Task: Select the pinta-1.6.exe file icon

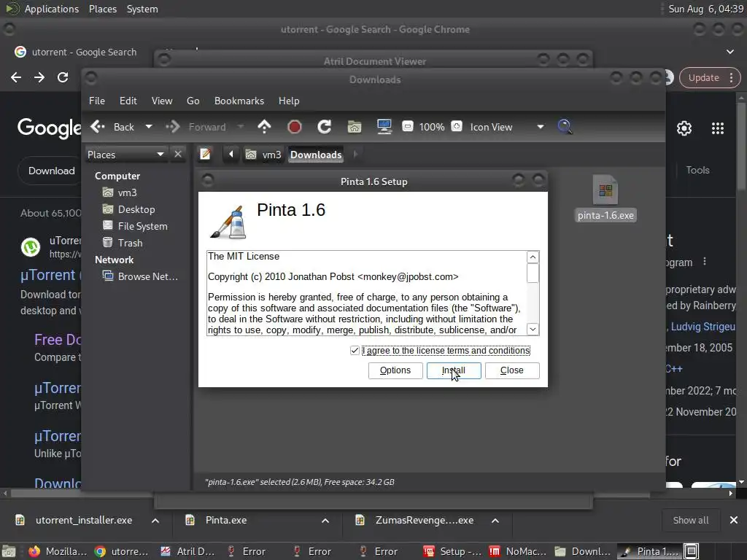Action: 605,190
